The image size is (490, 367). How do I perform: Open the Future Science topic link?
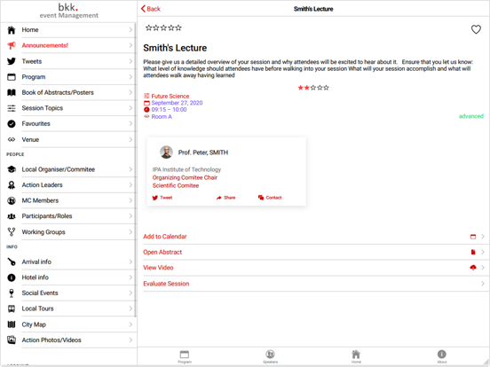(170, 96)
